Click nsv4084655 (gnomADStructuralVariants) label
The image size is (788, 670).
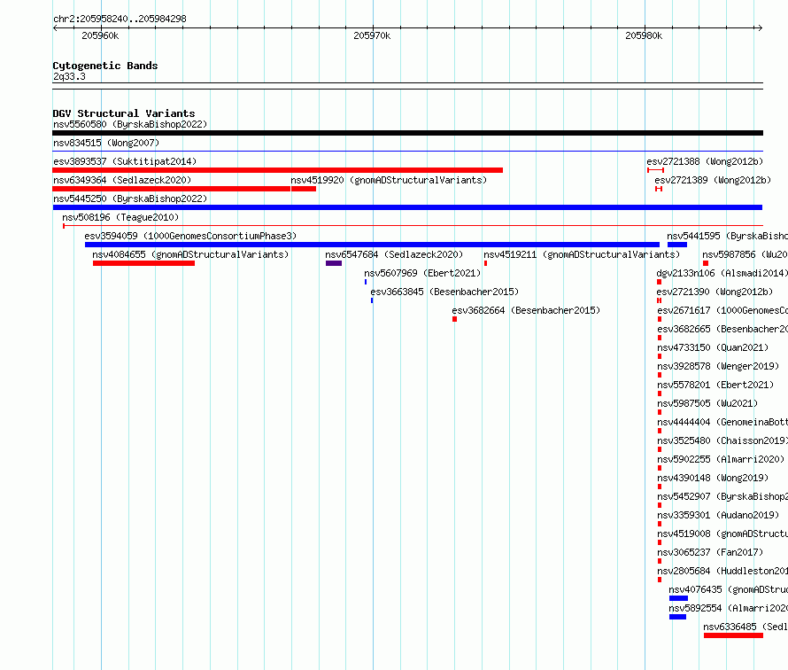tap(190, 254)
